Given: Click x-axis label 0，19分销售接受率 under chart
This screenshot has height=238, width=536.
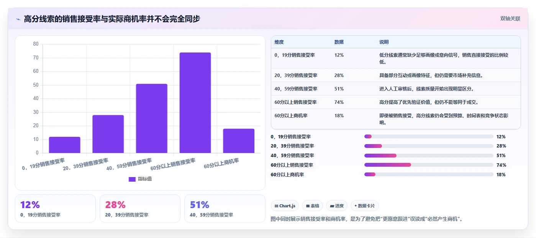Looking at the screenshot, I should (x=43, y=164).
